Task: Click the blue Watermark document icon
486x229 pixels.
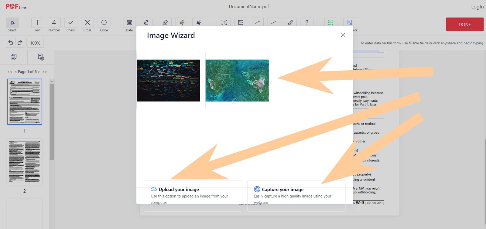Action: [x=350, y=22]
